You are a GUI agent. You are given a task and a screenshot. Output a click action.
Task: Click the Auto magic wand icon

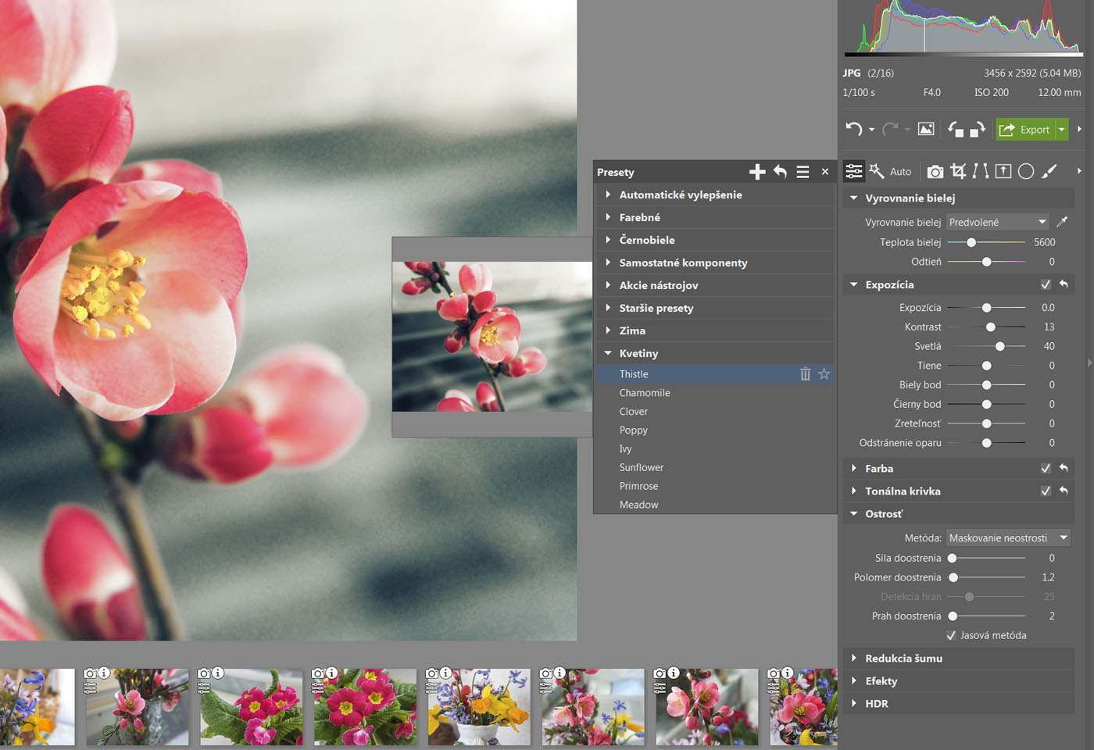coord(877,171)
